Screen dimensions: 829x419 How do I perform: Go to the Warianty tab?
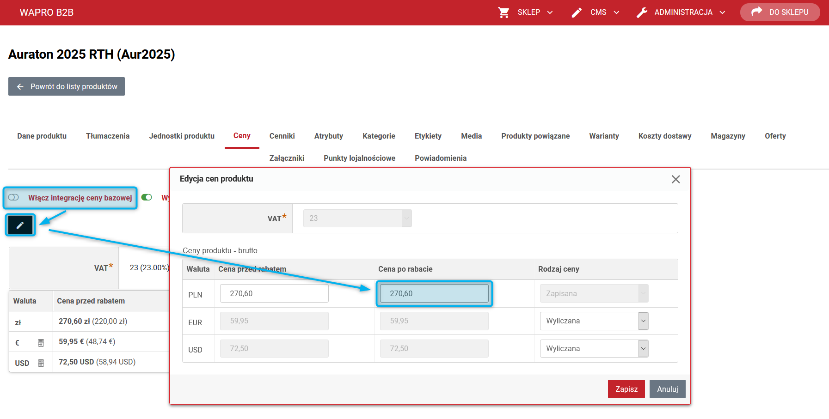click(604, 136)
